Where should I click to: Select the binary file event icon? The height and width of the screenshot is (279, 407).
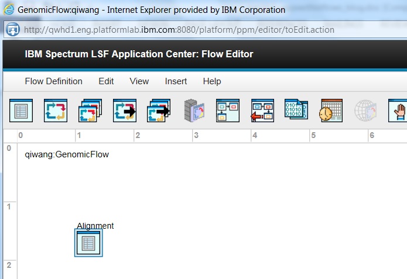(x=296, y=109)
